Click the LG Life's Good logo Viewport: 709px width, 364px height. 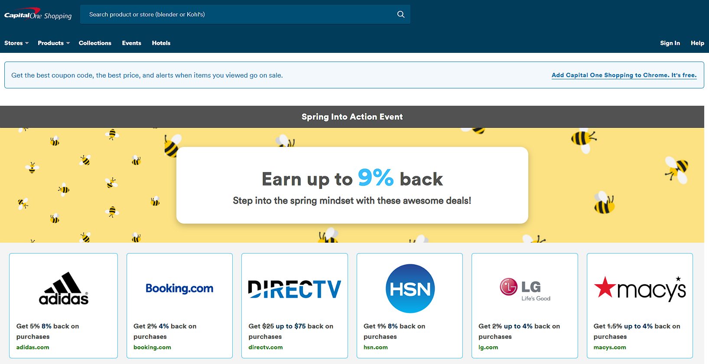click(x=525, y=289)
